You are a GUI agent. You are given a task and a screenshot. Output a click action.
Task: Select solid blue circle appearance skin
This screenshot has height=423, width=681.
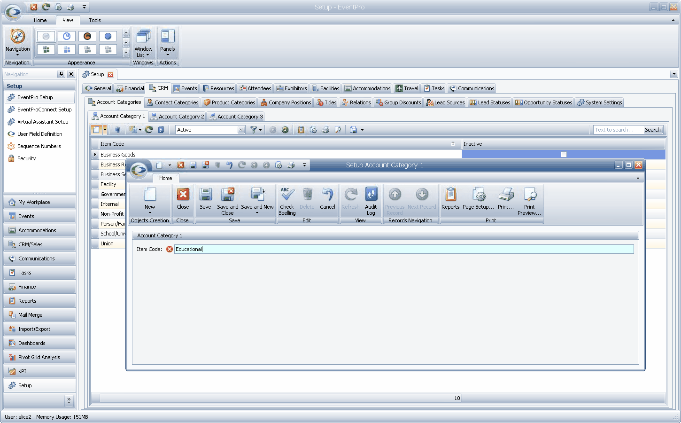pyautogui.click(x=108, y=36)
